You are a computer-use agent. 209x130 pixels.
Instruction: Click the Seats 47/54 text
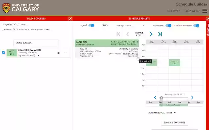click(x=86, y=54)
